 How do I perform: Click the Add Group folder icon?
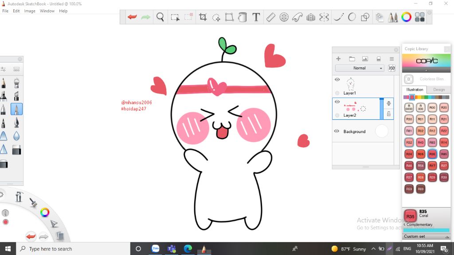tap(352, 59)
